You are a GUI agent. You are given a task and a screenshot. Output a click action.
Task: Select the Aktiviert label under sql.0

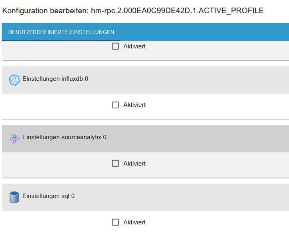click(134, 222)
